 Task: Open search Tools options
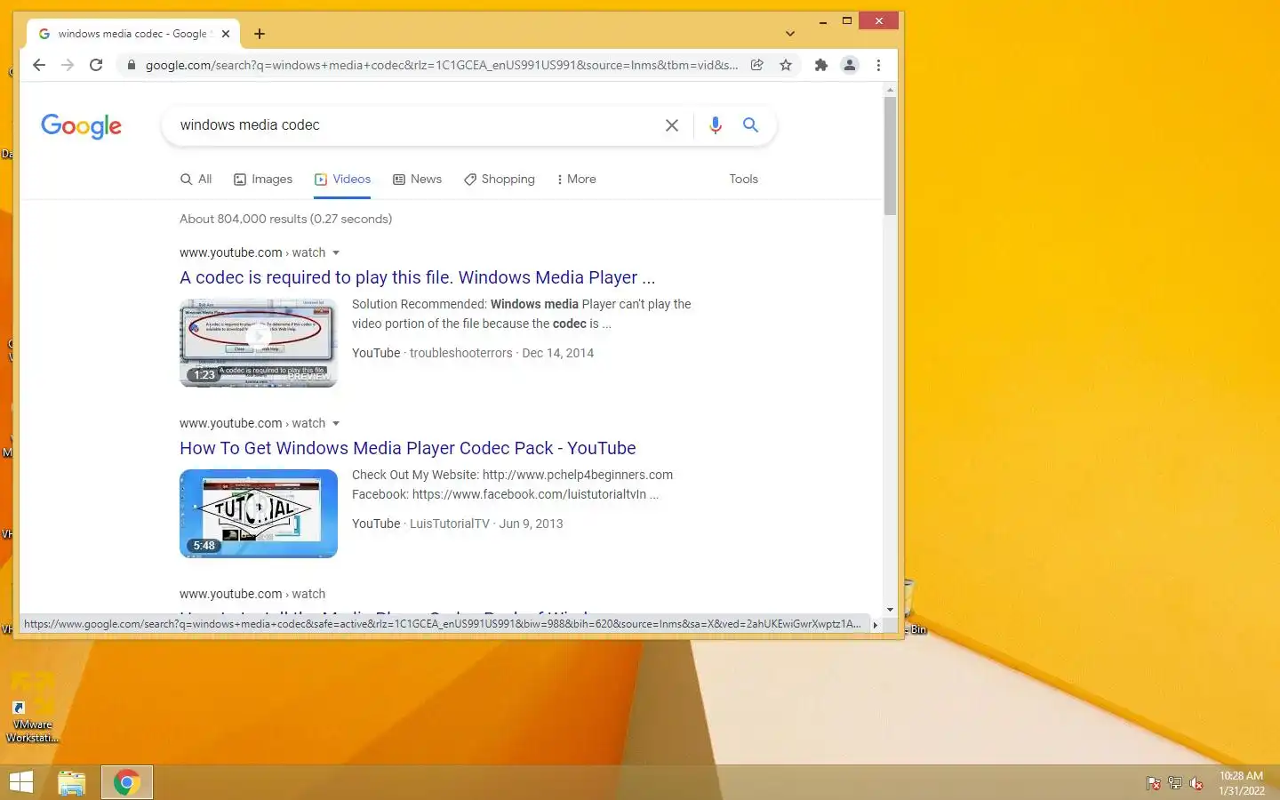click(743, 179)
